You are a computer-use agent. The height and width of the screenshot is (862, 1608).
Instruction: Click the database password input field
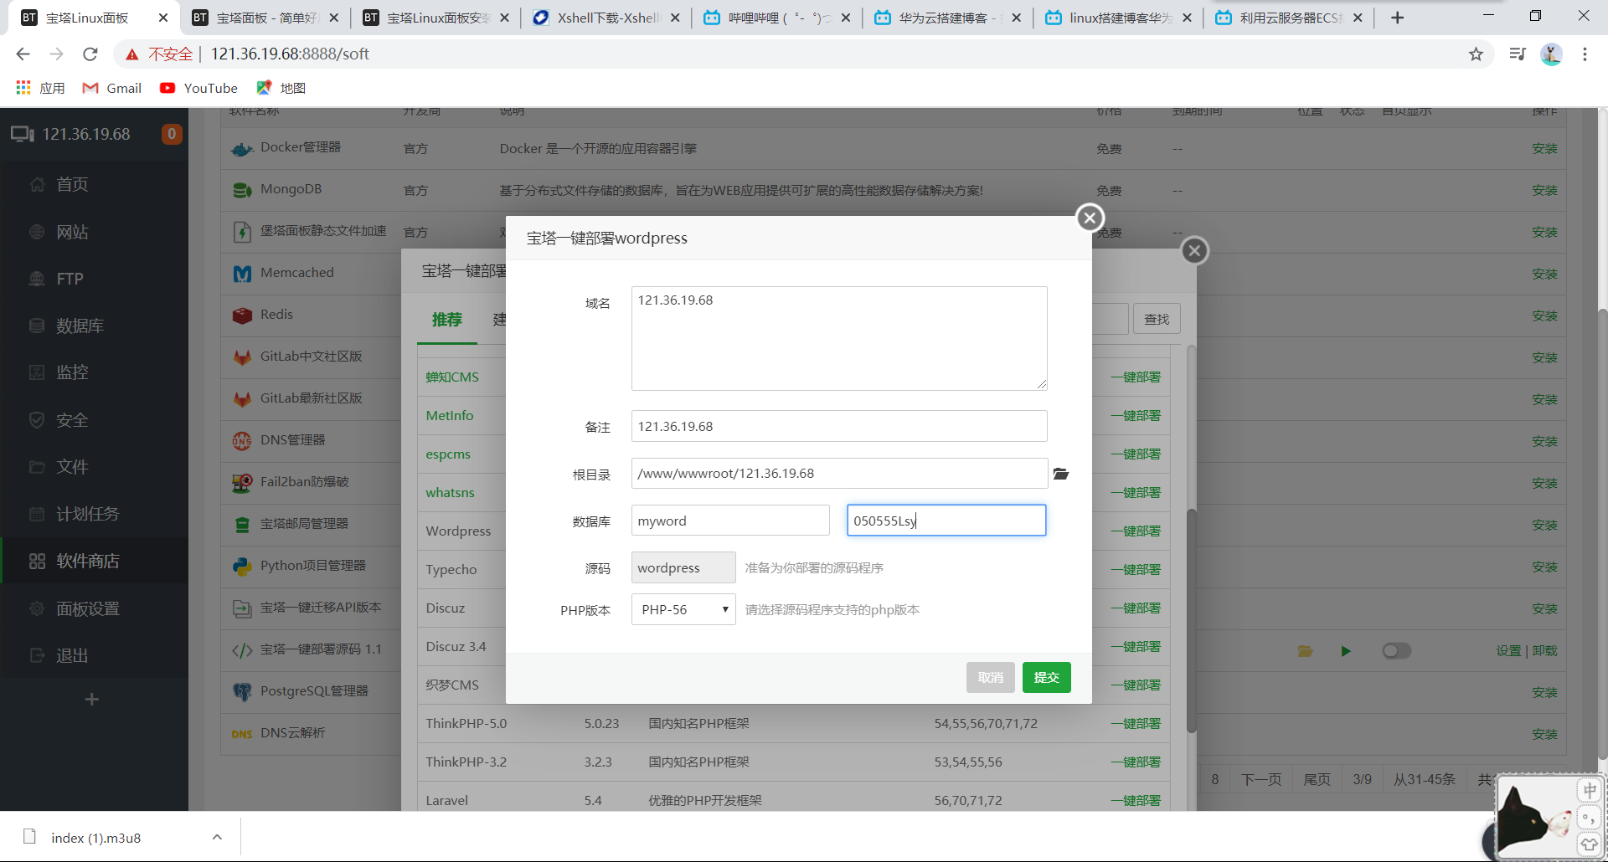pyautogui.click(x=946, y=521)
